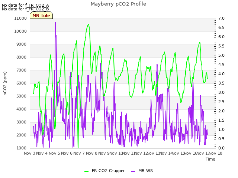Click the pCO2 (ppm) y-axis label
This screenshot has width=238, height=178.
point(5,83)
